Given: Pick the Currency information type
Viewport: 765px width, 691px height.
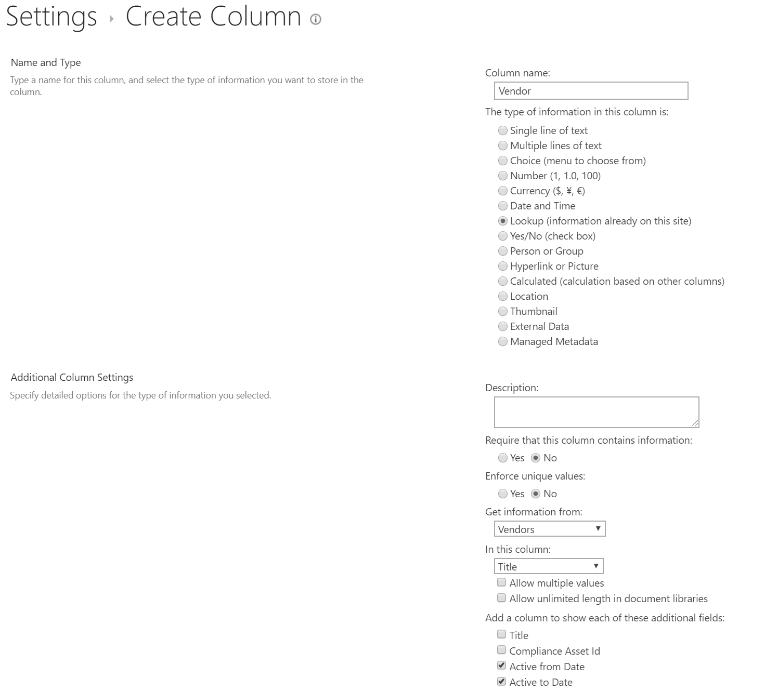Looking at the screenshot, I should tap(502, 191).
